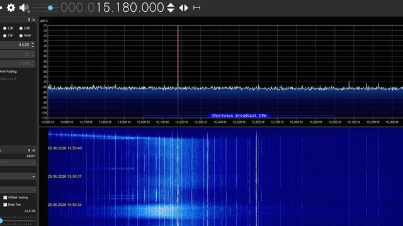Pin the radio mode panel
The image size is (403, 226).
(x=29, y=19)
